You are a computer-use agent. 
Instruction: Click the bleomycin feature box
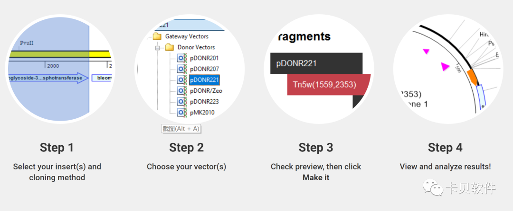pyautogui.click(x=102, y=78)
